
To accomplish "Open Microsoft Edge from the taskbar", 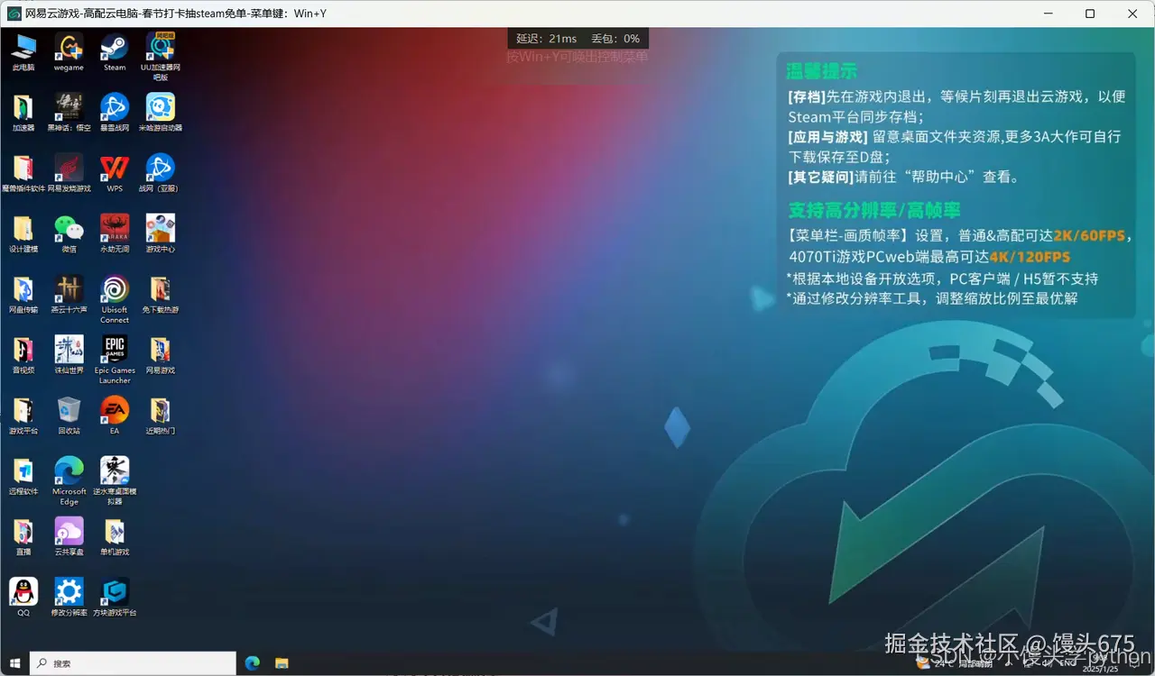I will tap(252, 662).
